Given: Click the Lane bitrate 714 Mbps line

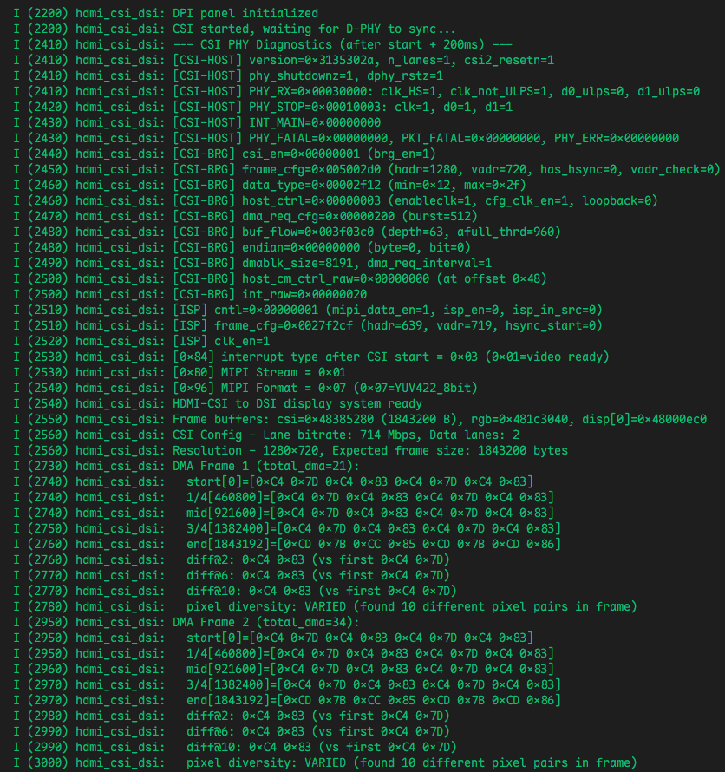Looking at the screenshot, I should (266, 435).
